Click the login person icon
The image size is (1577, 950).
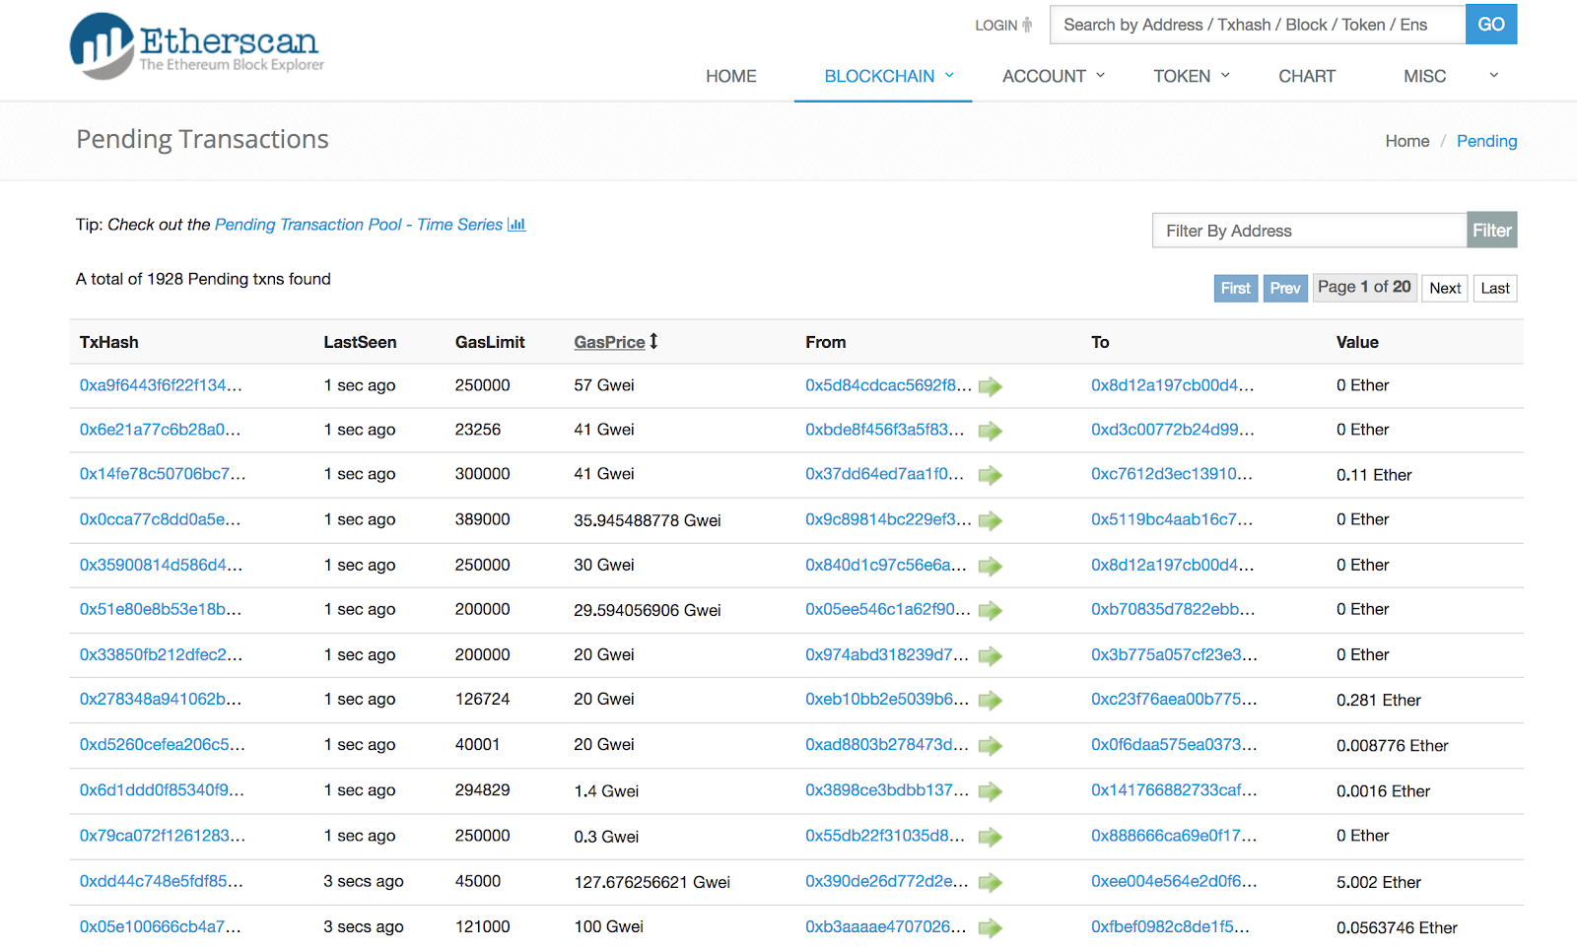1027,25
